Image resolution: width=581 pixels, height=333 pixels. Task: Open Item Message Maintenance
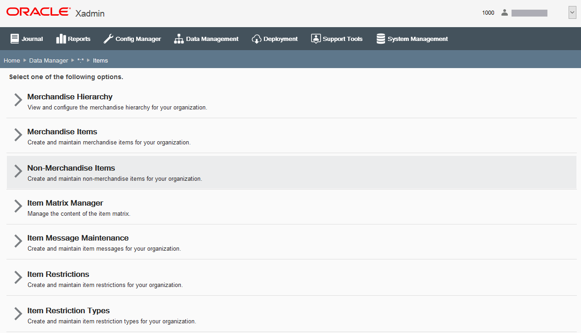(78, 238)
